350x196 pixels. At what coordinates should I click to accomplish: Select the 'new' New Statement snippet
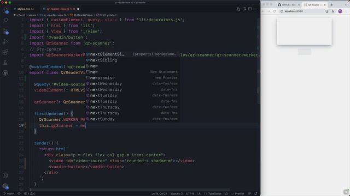click(132, 72)
